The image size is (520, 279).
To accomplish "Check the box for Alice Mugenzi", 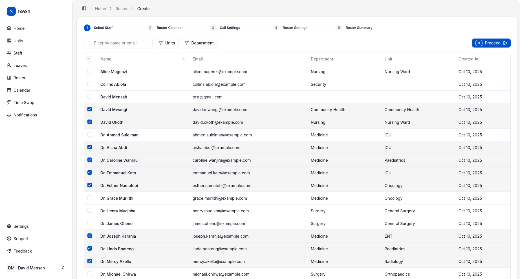I will [x=90, y=71].
